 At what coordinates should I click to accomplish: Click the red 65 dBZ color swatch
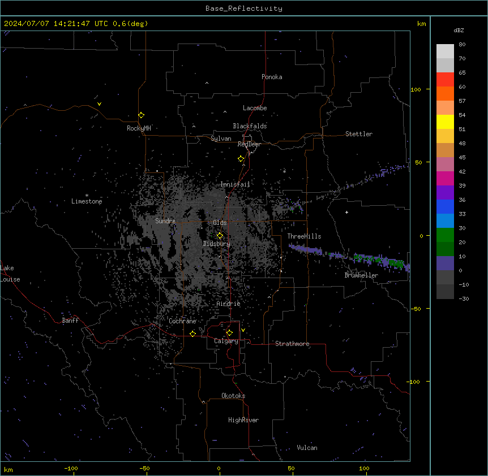point(445,79)
